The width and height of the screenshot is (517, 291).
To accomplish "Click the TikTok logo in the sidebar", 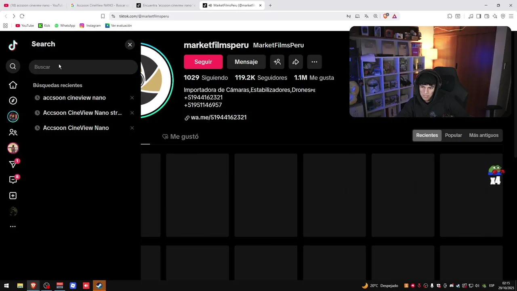I will (13, 45).
